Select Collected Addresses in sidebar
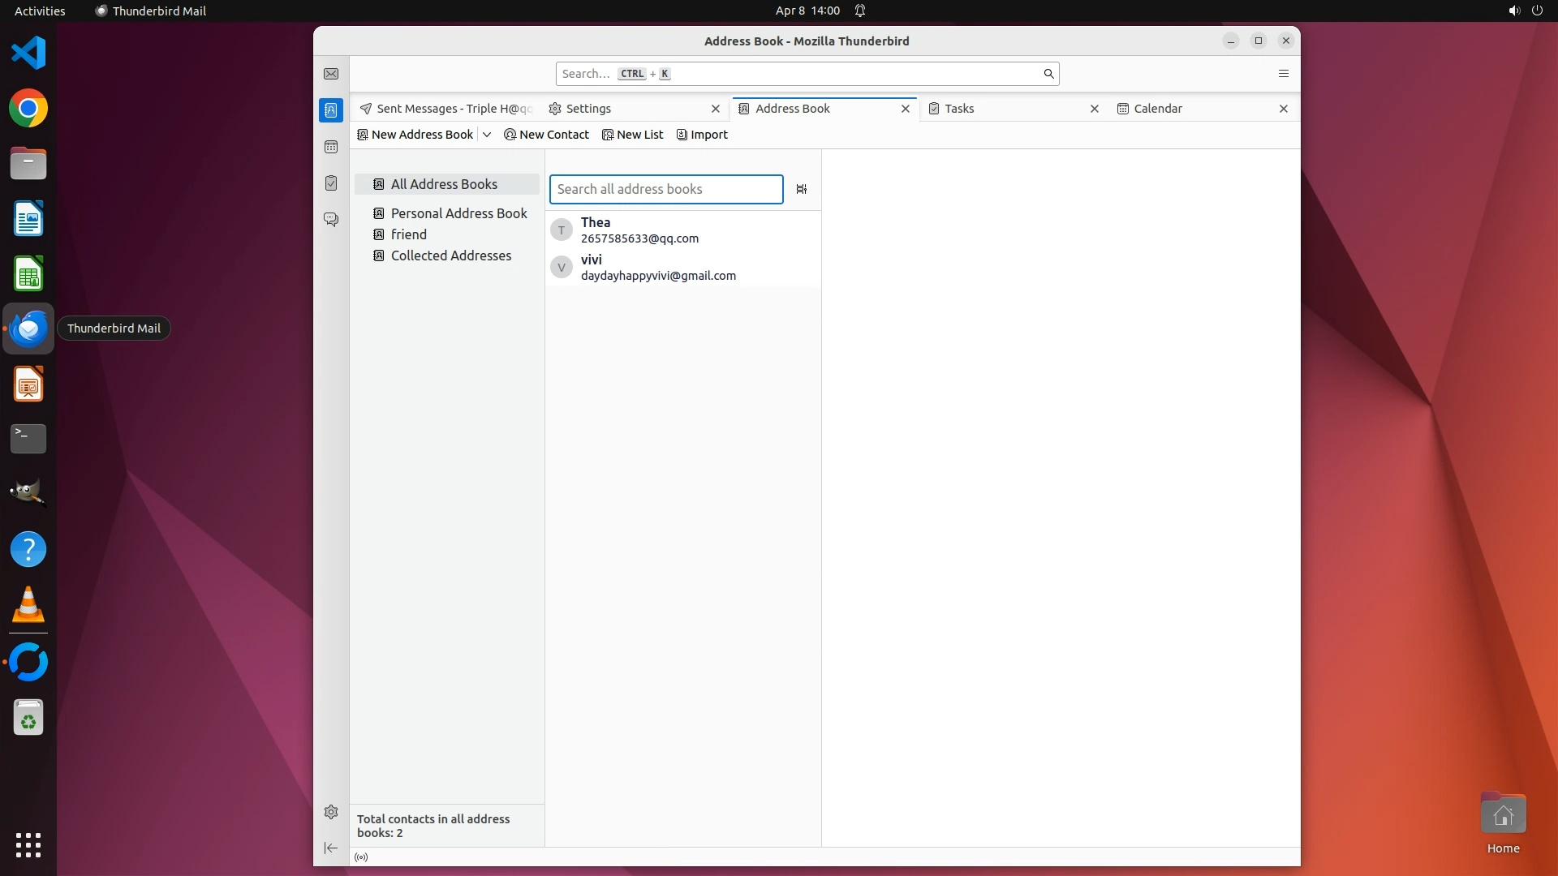 pos(450,255)
